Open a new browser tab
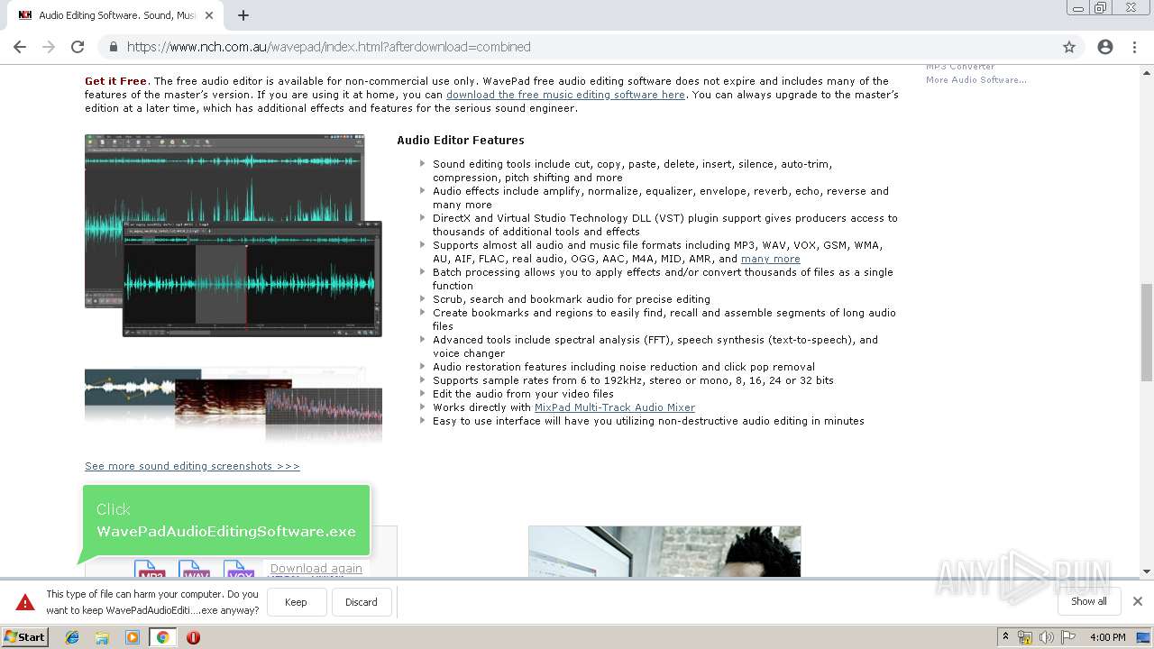This screenshot has width=1154, height=649. pos(243,15)
